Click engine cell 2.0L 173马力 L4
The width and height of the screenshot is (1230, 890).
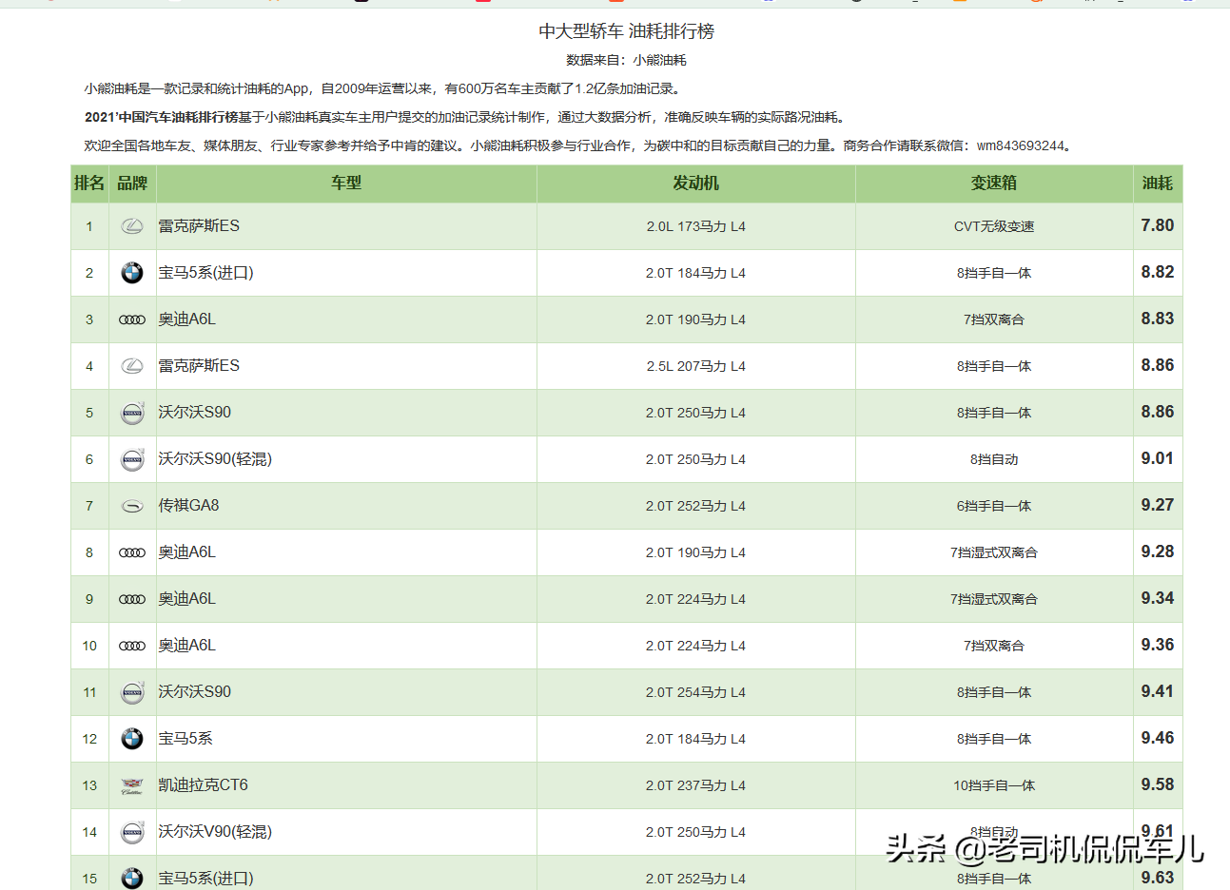tap(696, 226)
